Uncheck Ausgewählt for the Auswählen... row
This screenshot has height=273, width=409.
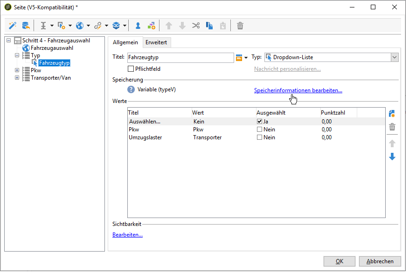(260, 121)
